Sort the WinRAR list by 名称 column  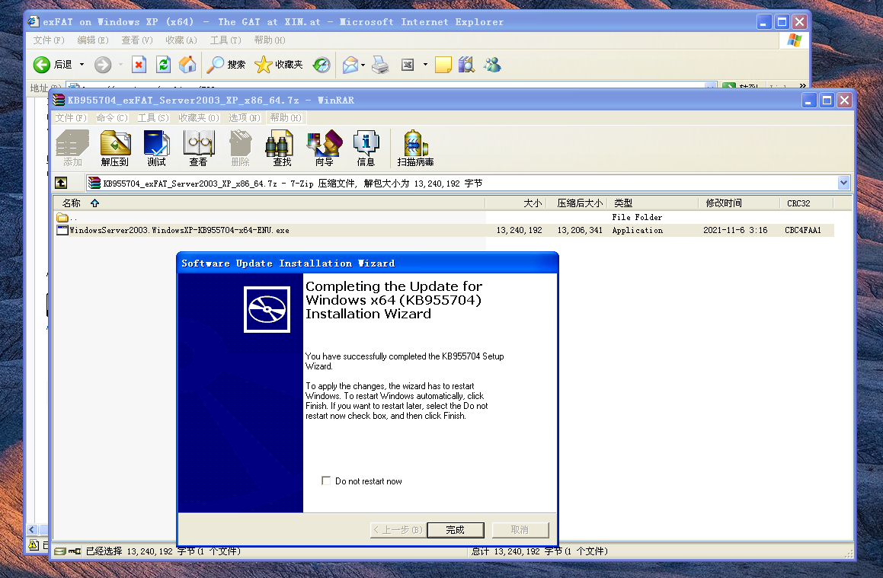click(269, 203)
